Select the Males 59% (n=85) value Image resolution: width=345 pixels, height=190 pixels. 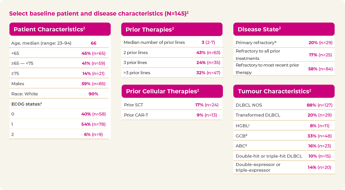[x=93, y=84]
